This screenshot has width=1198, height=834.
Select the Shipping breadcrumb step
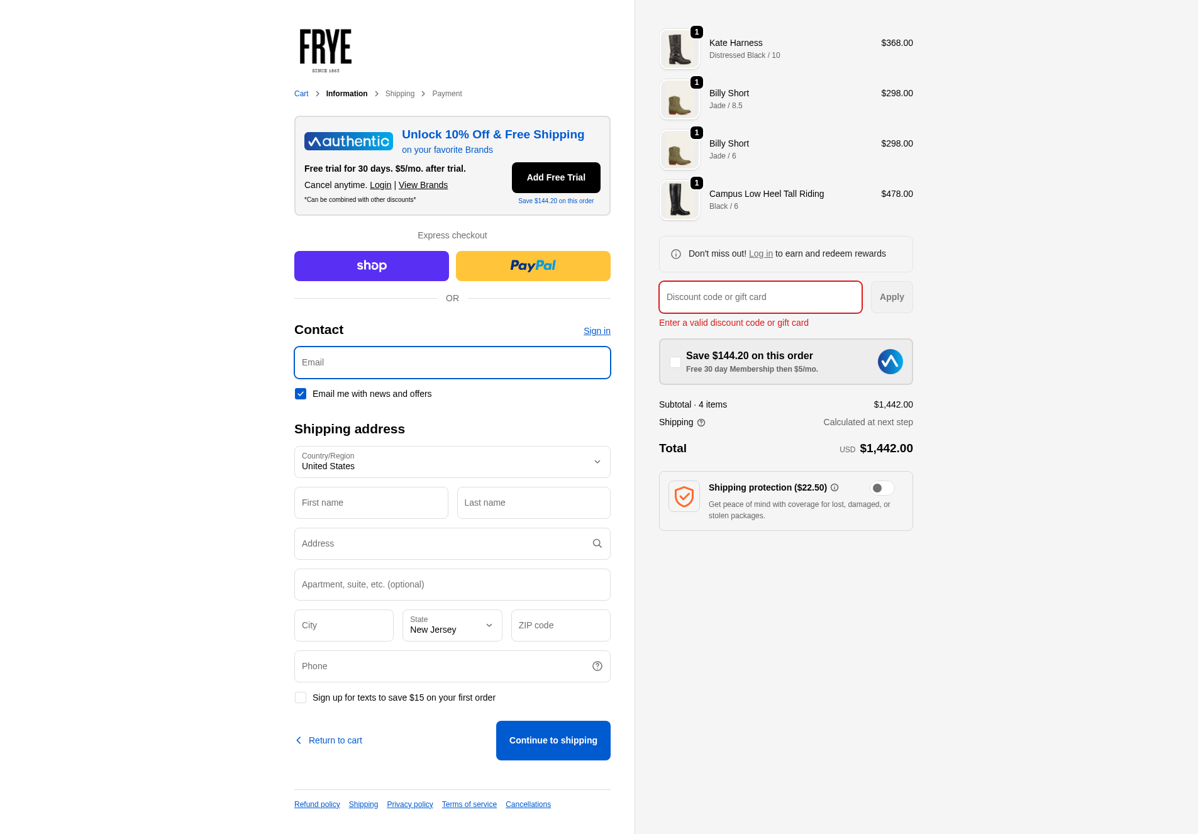400,94
